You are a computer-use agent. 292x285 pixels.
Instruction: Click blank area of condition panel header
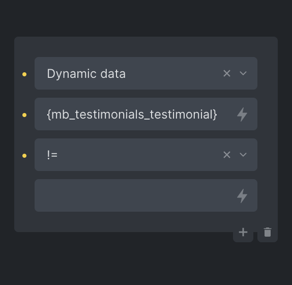146,47
